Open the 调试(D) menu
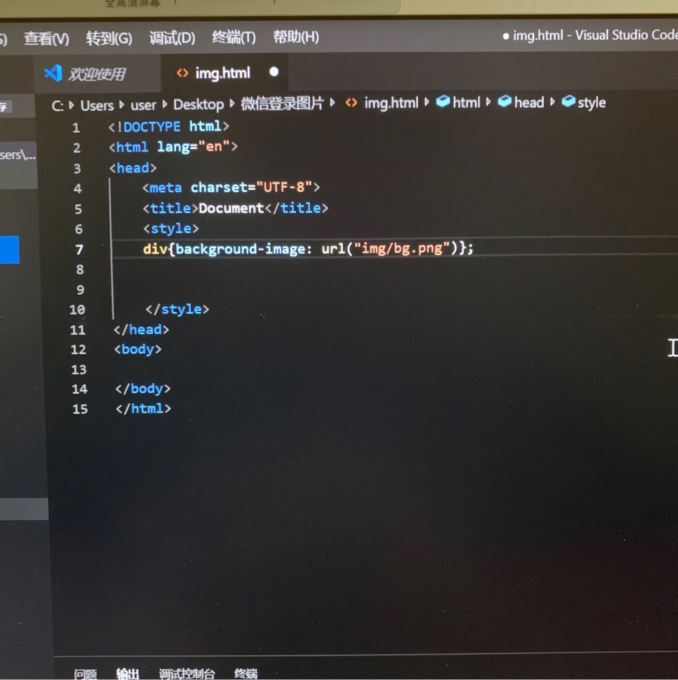The height and width of the screenshot is (680, 678). (x=172, y=38)
